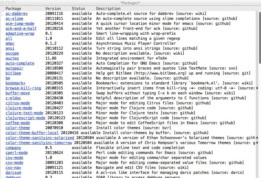Click the Description column header

108,9
